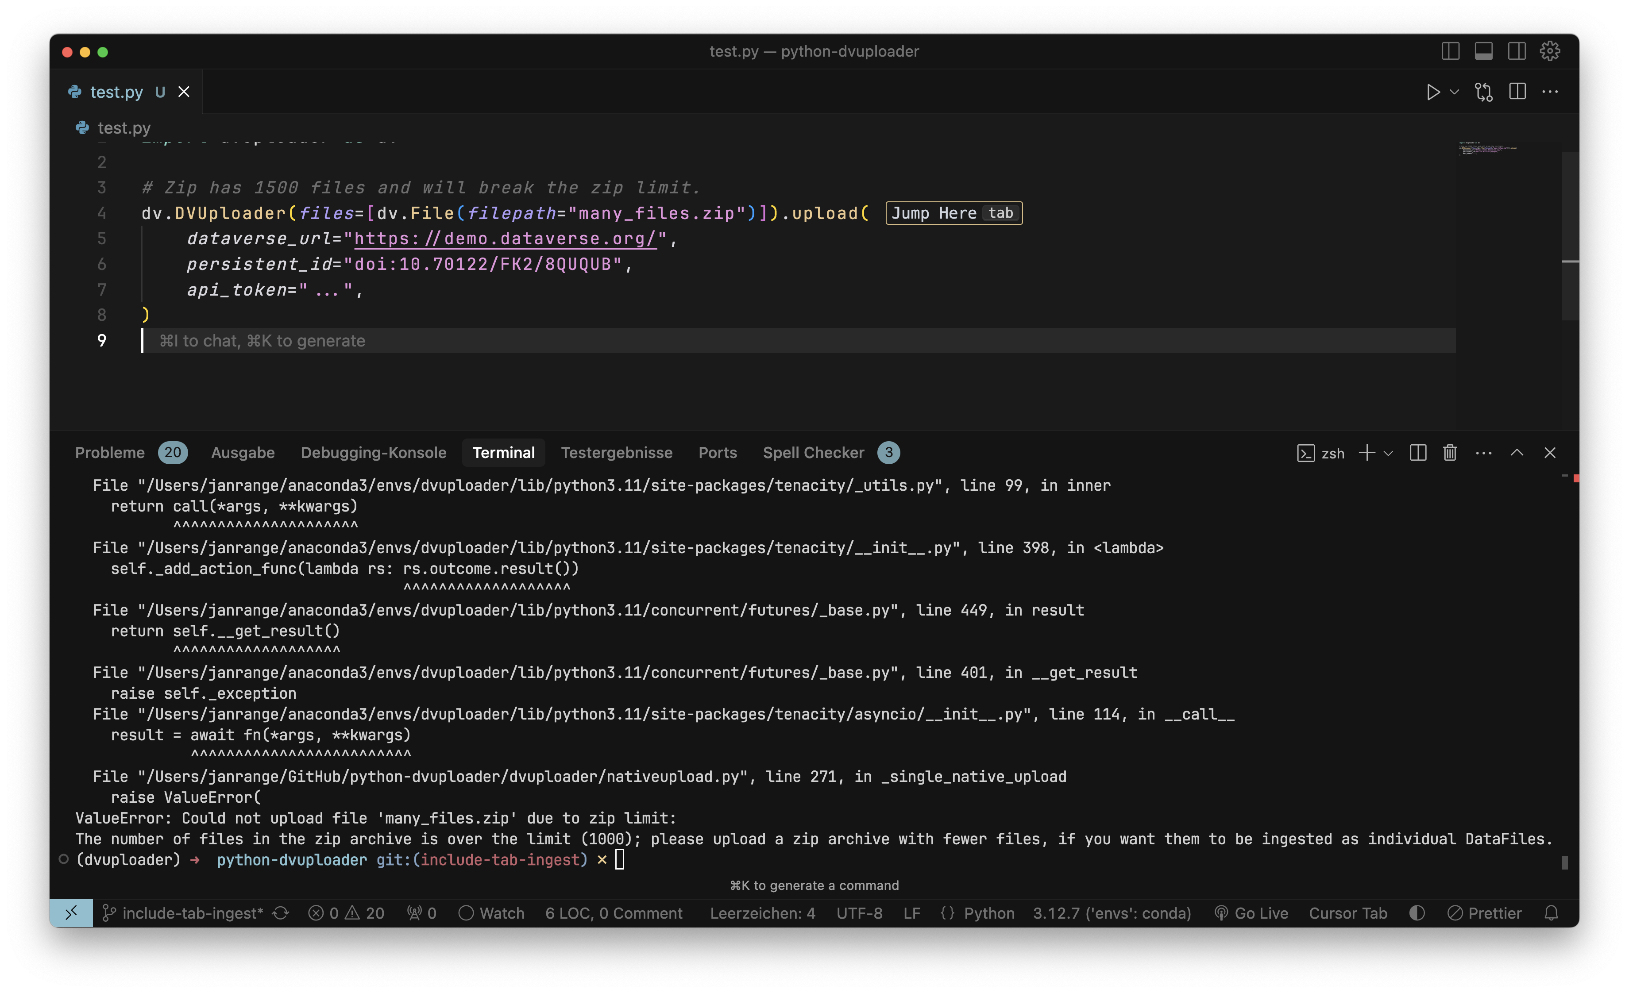Viewport: 1629px width, 993px height.
Task: Open the demo.dataverse.org URL link
Action: click(505, 239)
